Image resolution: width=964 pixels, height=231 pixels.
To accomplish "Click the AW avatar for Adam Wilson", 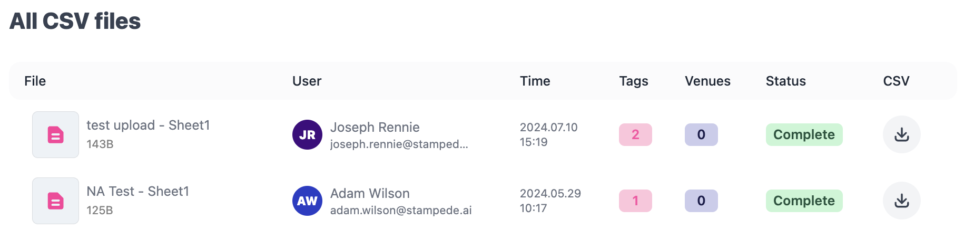I will tap(307, 201).
